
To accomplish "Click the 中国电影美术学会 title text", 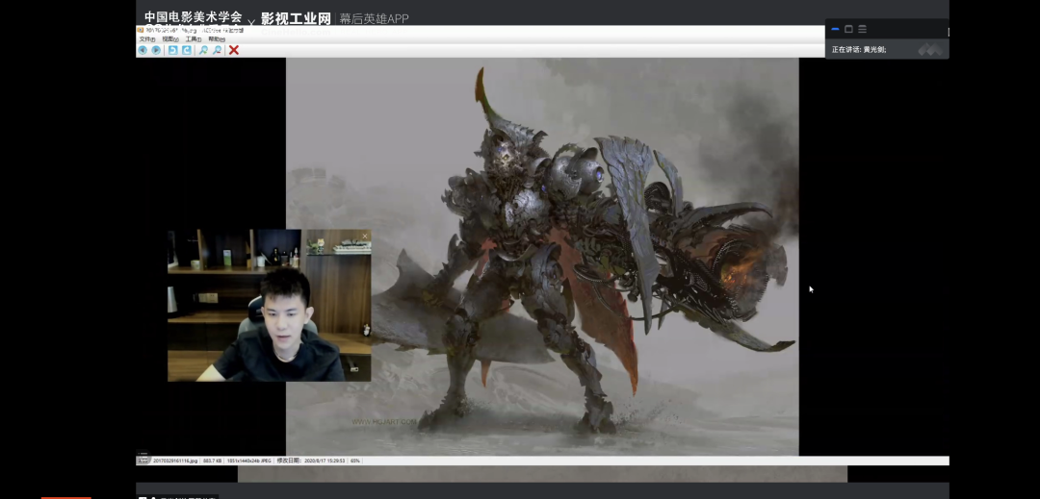I will coord(193,16).
